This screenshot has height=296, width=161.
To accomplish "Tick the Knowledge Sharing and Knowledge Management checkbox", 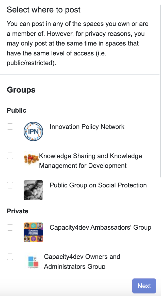I will 10,156.
